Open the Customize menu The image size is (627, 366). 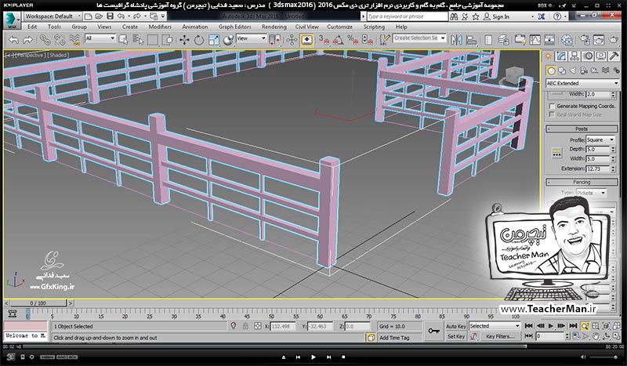339,27
